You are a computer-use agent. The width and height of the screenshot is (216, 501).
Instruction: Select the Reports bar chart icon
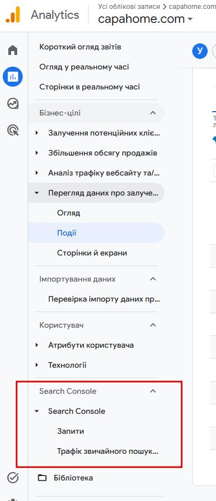[x=13, y=76]
